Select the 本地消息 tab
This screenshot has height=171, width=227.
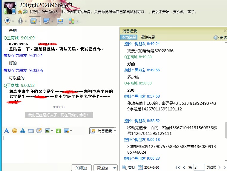pyautogui.click(x=128, y=37)
